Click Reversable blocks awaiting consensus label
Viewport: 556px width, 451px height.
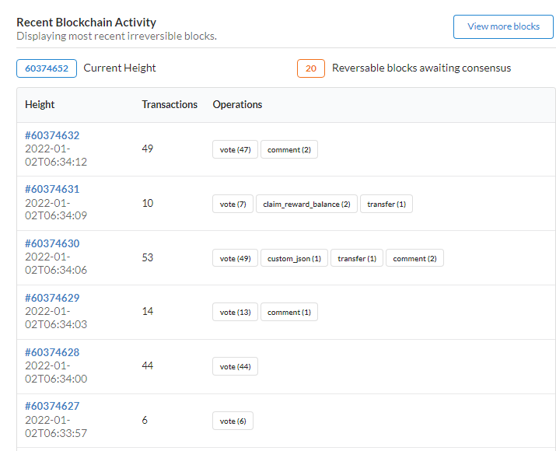(421, 68)
